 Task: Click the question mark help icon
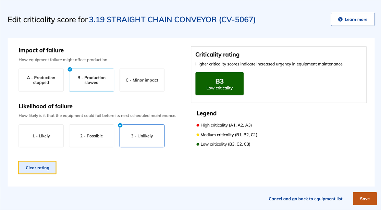pyautogui.click(x=340, y=20)
